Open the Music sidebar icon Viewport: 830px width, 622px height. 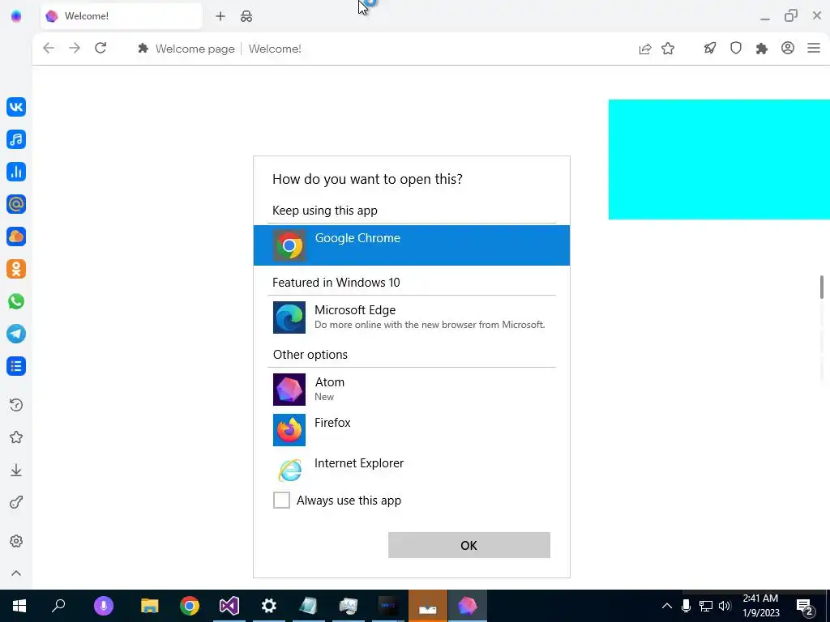click(x=16, y=139)
